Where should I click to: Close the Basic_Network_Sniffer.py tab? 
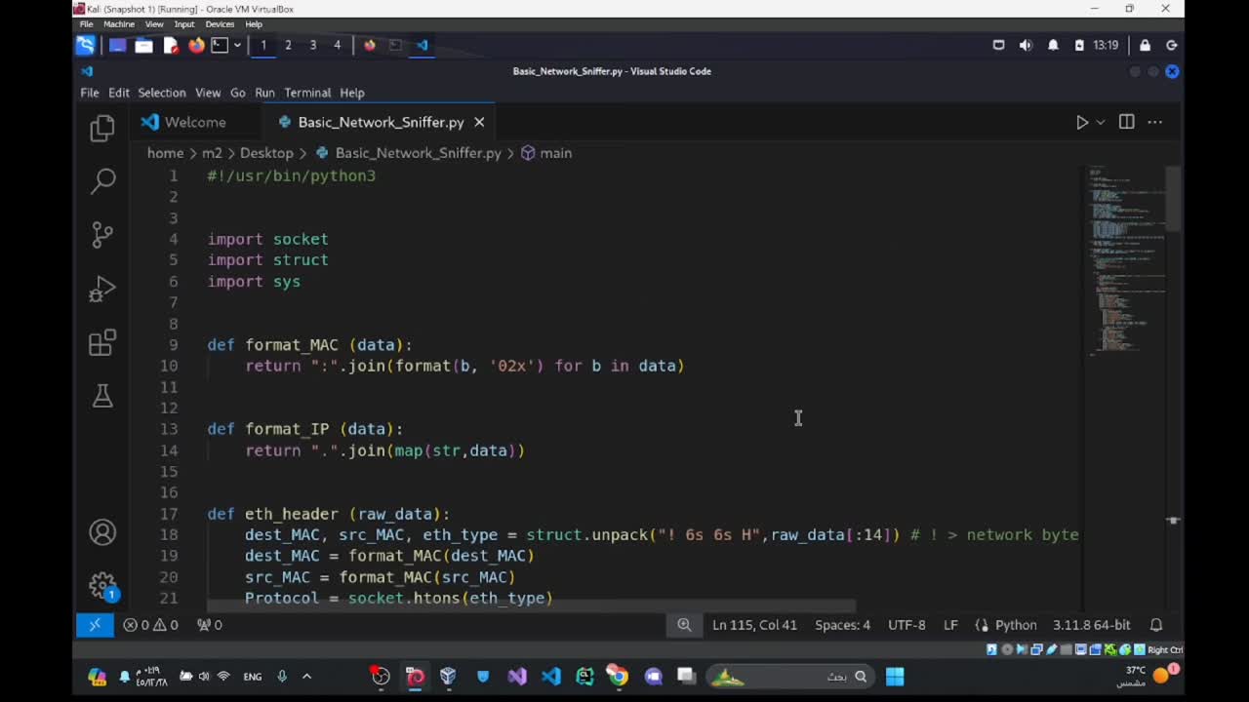479,122
